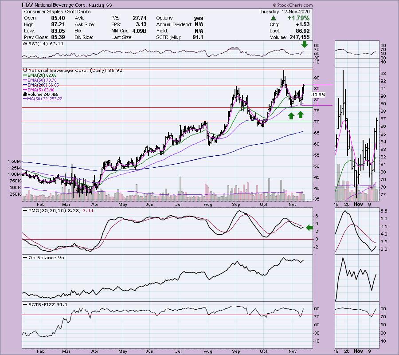Select the Consumer Staples / Soft Drinks sector text

coord(57,12)
